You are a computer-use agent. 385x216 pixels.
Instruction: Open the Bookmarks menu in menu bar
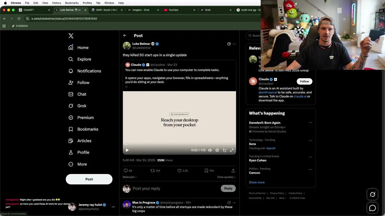click(72, 3)
